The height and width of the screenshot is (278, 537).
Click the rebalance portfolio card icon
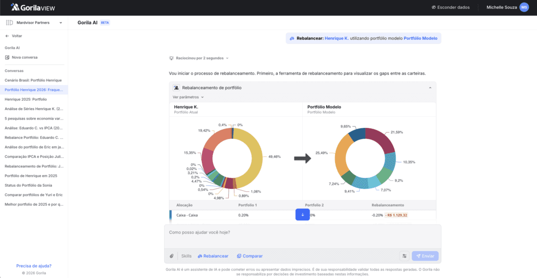pyautogui.click(x=176, y=88)
